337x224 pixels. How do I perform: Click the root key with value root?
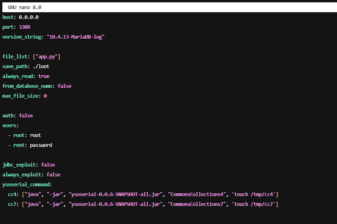tap(19, 135)
